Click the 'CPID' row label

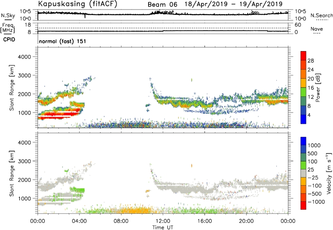[x=9, y=39]
